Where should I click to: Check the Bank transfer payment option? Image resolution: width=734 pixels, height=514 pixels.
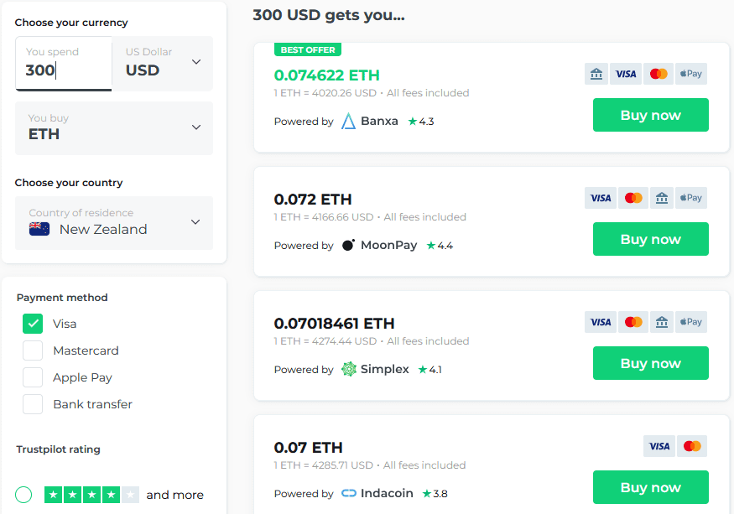click(33, 403)
